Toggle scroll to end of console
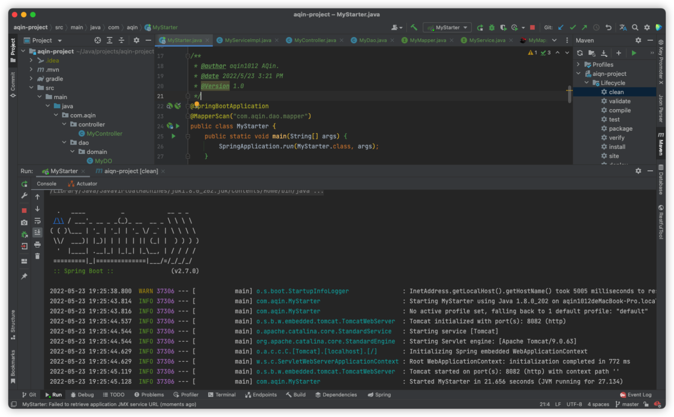674x417 pixels. point(37,232)
